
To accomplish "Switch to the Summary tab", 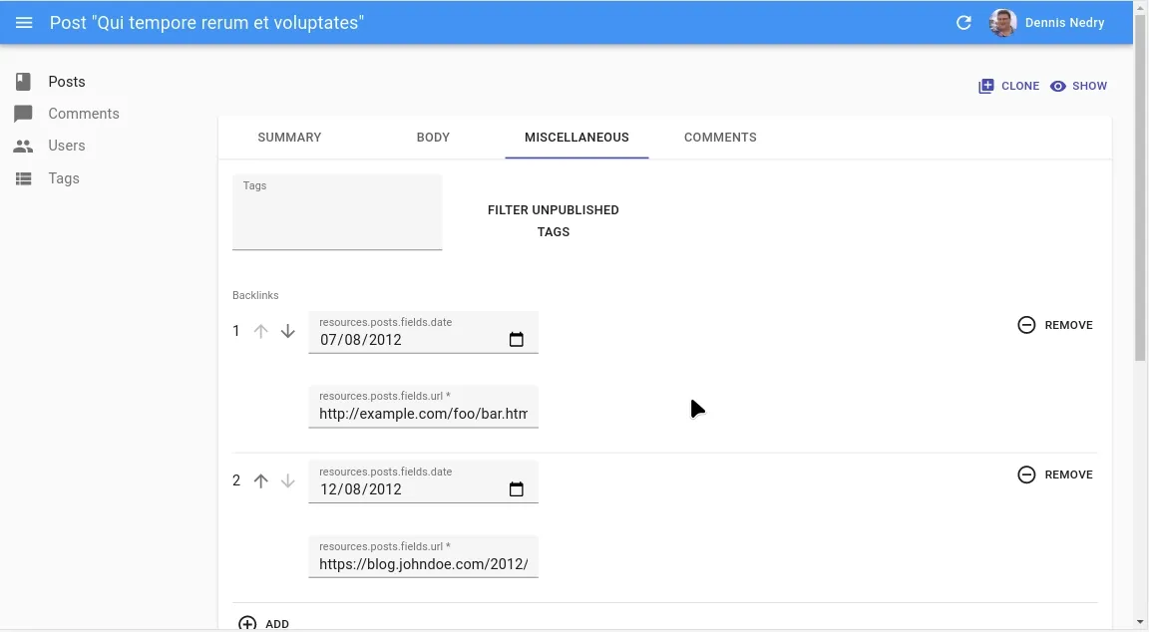I will pyautogui.click(x=289, y=138).
